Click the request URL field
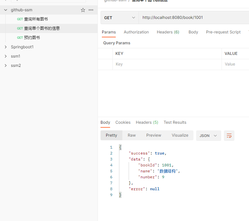 coord(194,18)
